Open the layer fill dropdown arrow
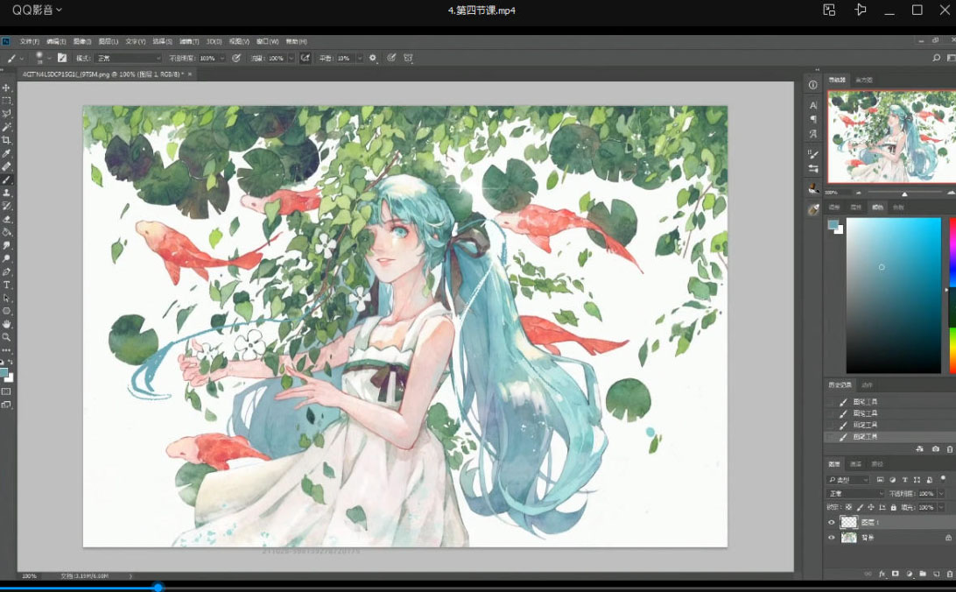 pos(941,507)
